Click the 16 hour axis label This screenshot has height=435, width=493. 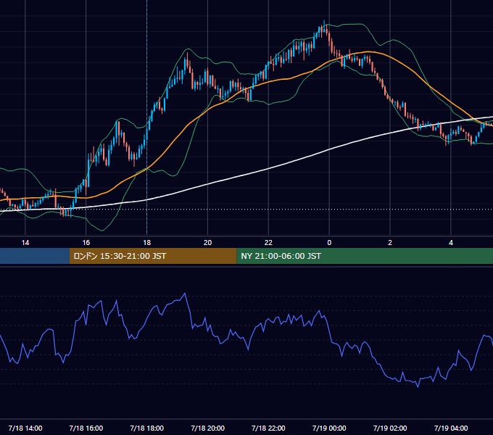click(x=86, y=243)
